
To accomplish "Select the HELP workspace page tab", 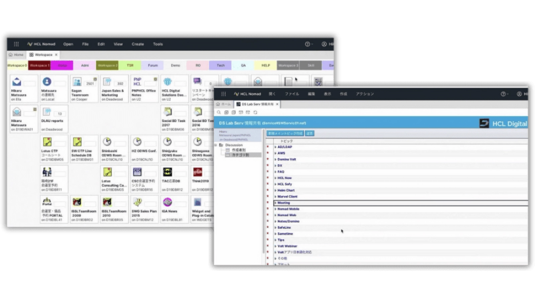I will coord(266,66).
